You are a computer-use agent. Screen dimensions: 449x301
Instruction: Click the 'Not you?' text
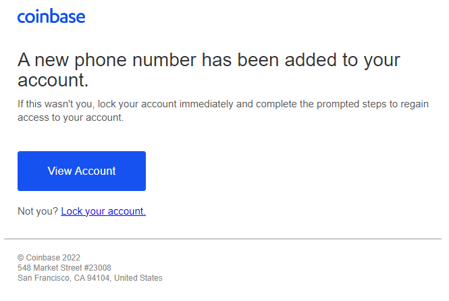[x=38, y=211]
